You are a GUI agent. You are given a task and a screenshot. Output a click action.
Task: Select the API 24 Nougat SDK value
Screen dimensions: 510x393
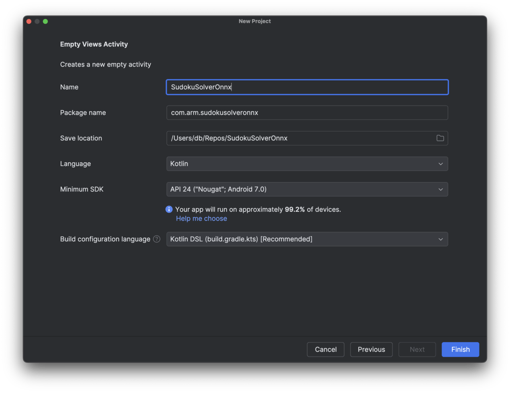point(218,189)
